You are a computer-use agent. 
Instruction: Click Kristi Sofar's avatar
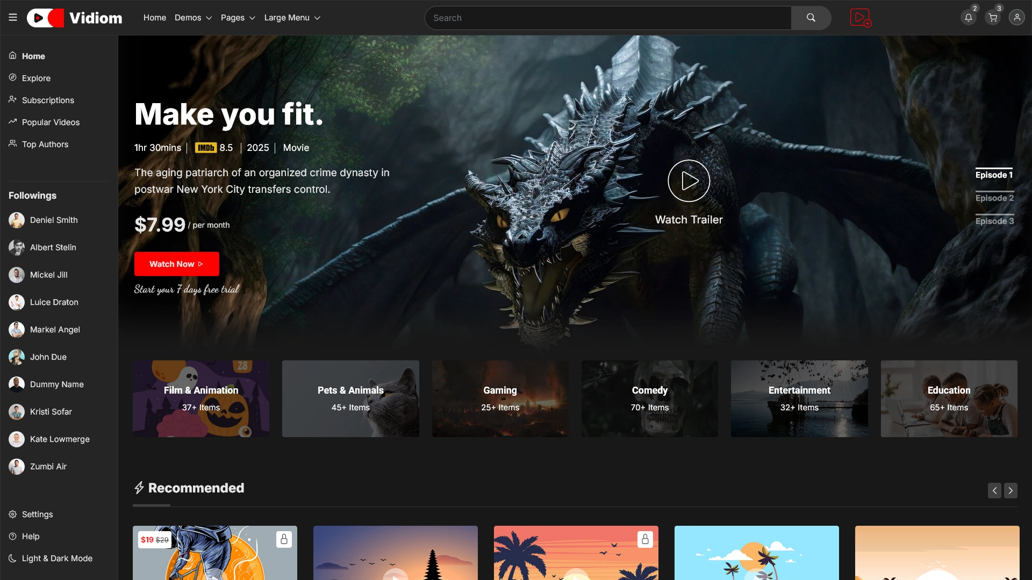point(17,412)
